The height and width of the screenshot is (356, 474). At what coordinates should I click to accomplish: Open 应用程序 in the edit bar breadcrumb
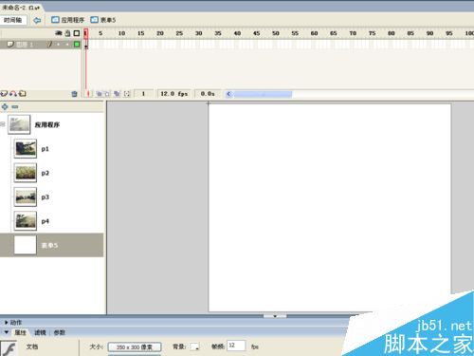tap(68, 20)
